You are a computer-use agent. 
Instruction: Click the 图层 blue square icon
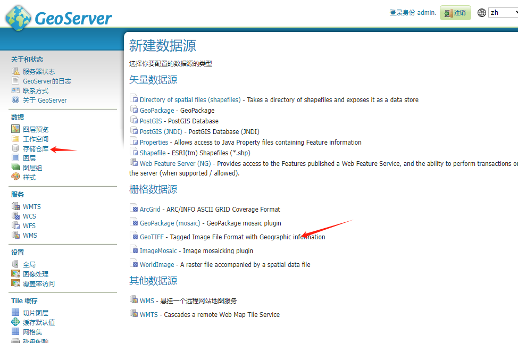15,157
